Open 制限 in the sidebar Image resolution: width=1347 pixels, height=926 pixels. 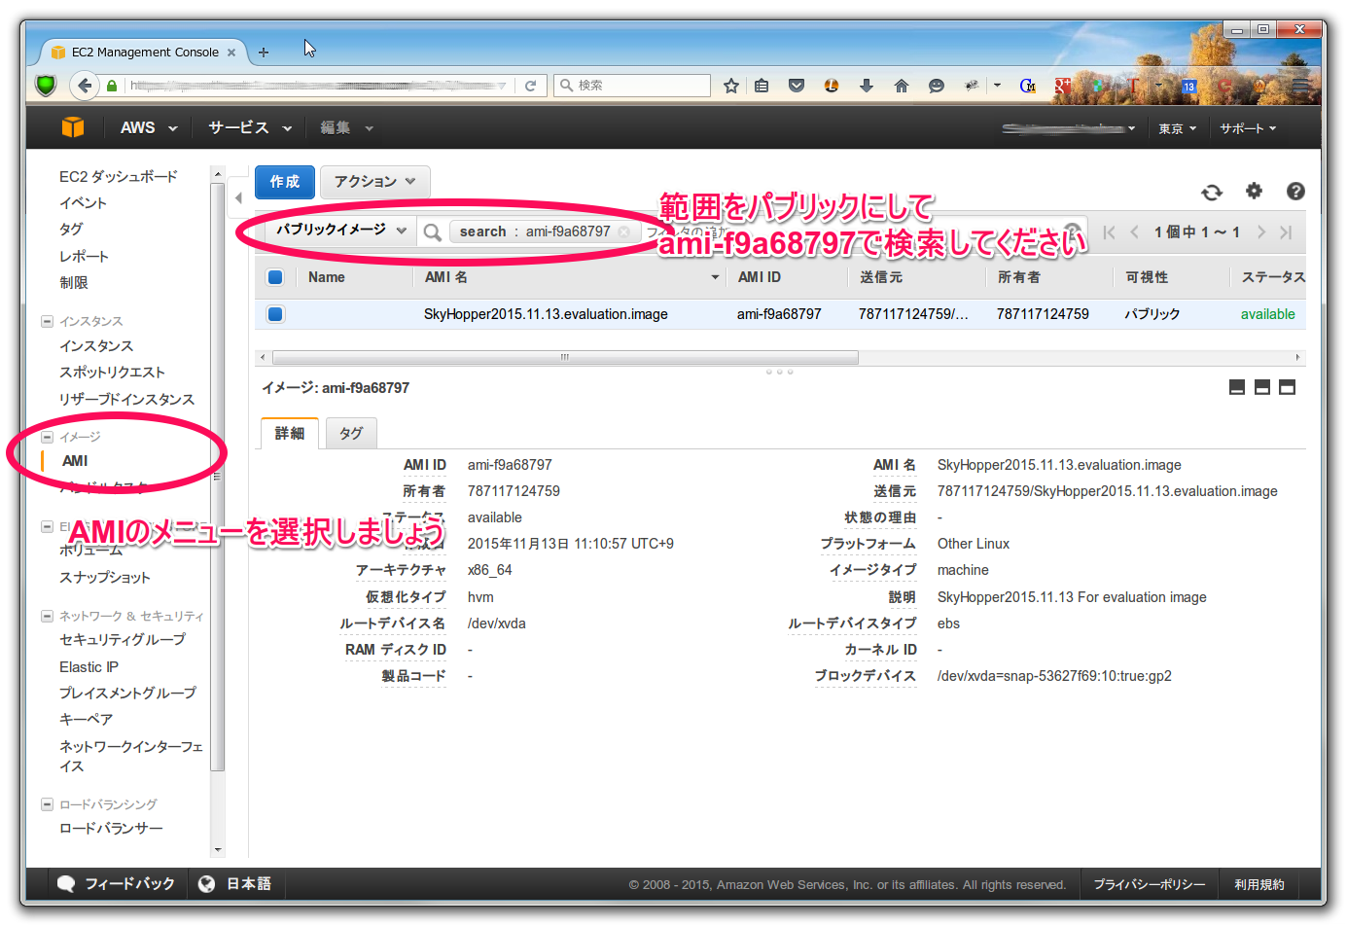[73, 282]
